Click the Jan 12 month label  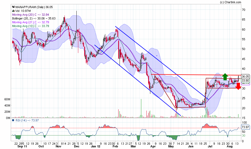[x=95, y=147]
